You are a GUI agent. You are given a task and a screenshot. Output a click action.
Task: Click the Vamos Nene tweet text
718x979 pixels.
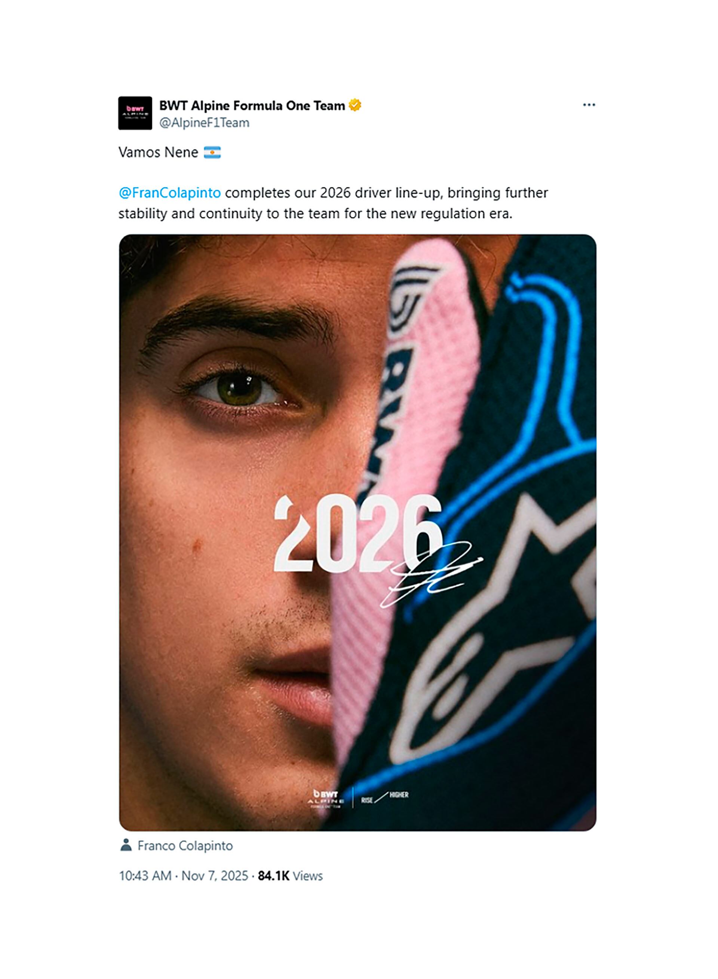[x=158, y=152]
